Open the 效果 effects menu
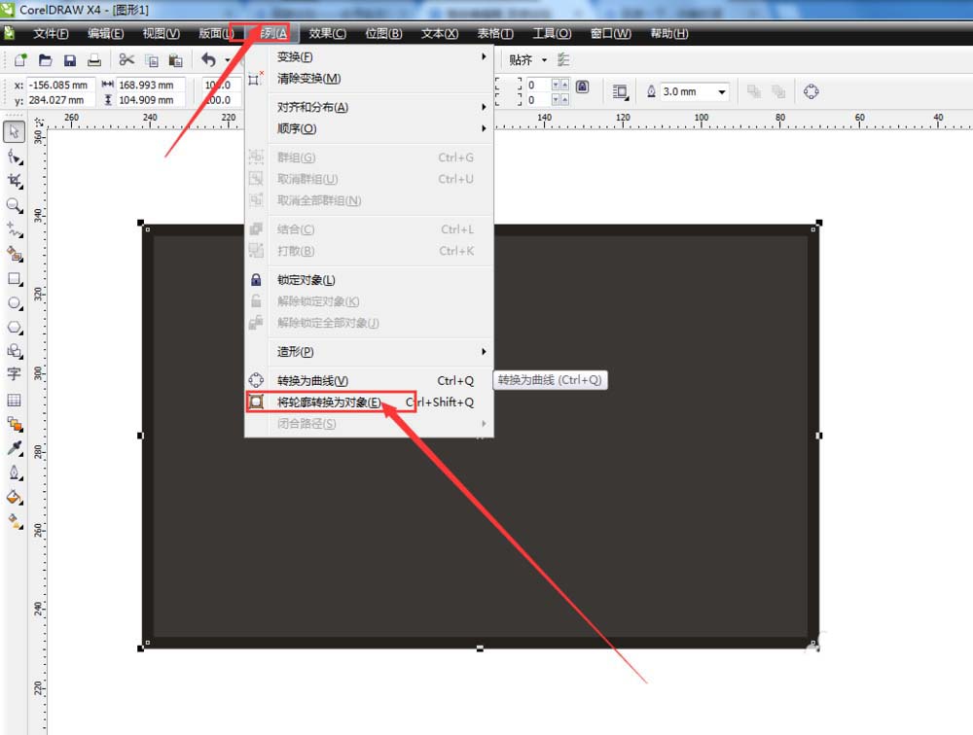The height and width of the screenshot is (735, 973). click(327, 33)
